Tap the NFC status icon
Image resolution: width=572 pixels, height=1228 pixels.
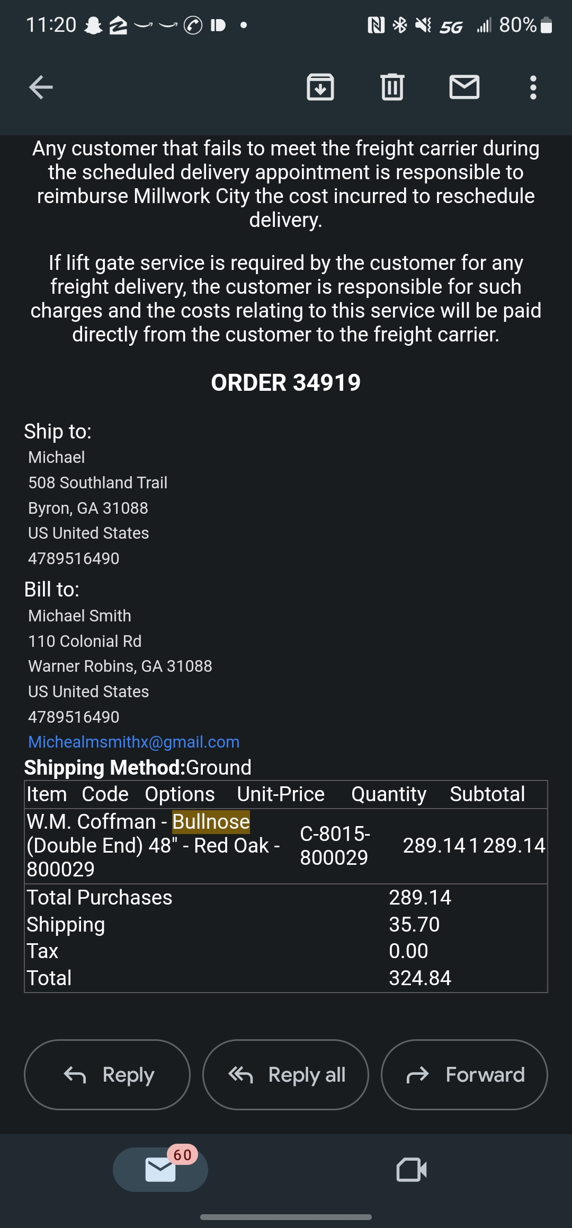tap(376, 25)
